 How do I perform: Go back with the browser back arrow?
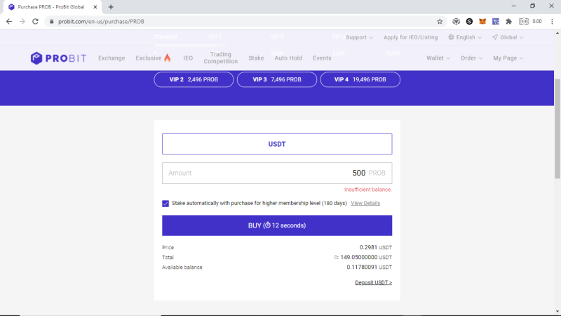coord(9,22)
